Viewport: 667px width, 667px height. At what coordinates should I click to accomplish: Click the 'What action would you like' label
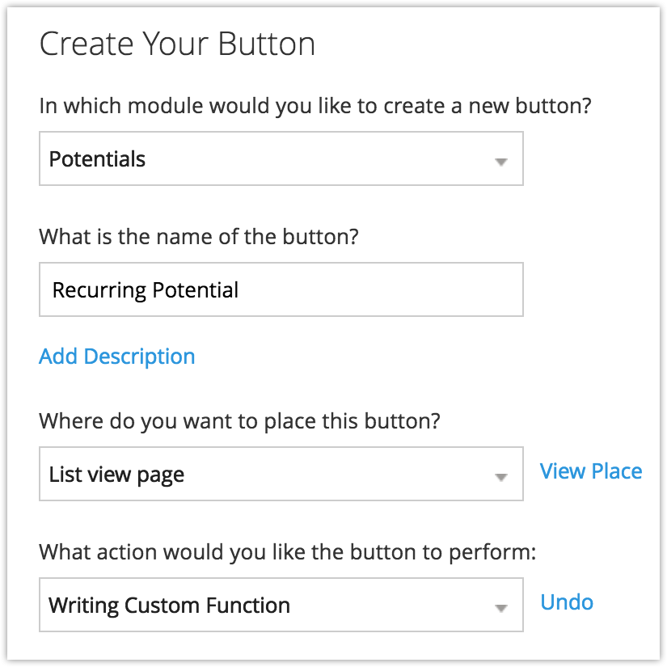point(288,553)
